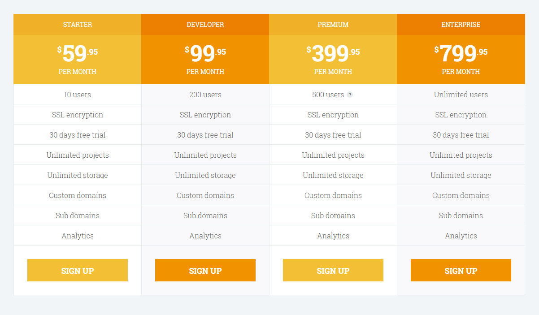
Task: Select SSL encryption in the Starter column
Action: (x=77, y=115)
